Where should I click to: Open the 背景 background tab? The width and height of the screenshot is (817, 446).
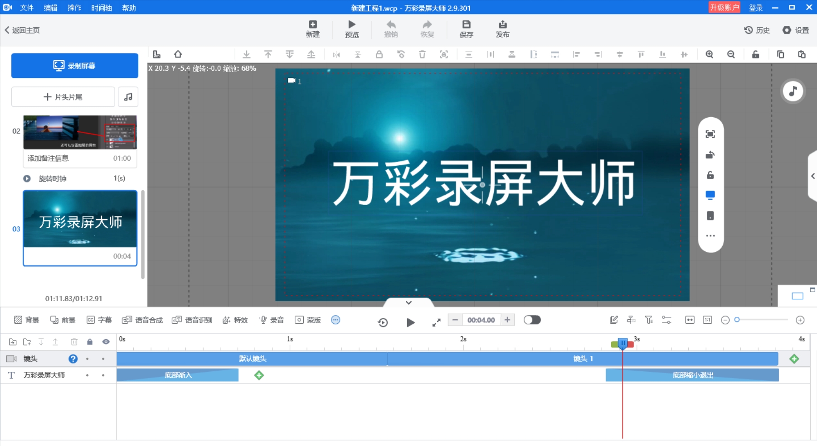point(27,320)
